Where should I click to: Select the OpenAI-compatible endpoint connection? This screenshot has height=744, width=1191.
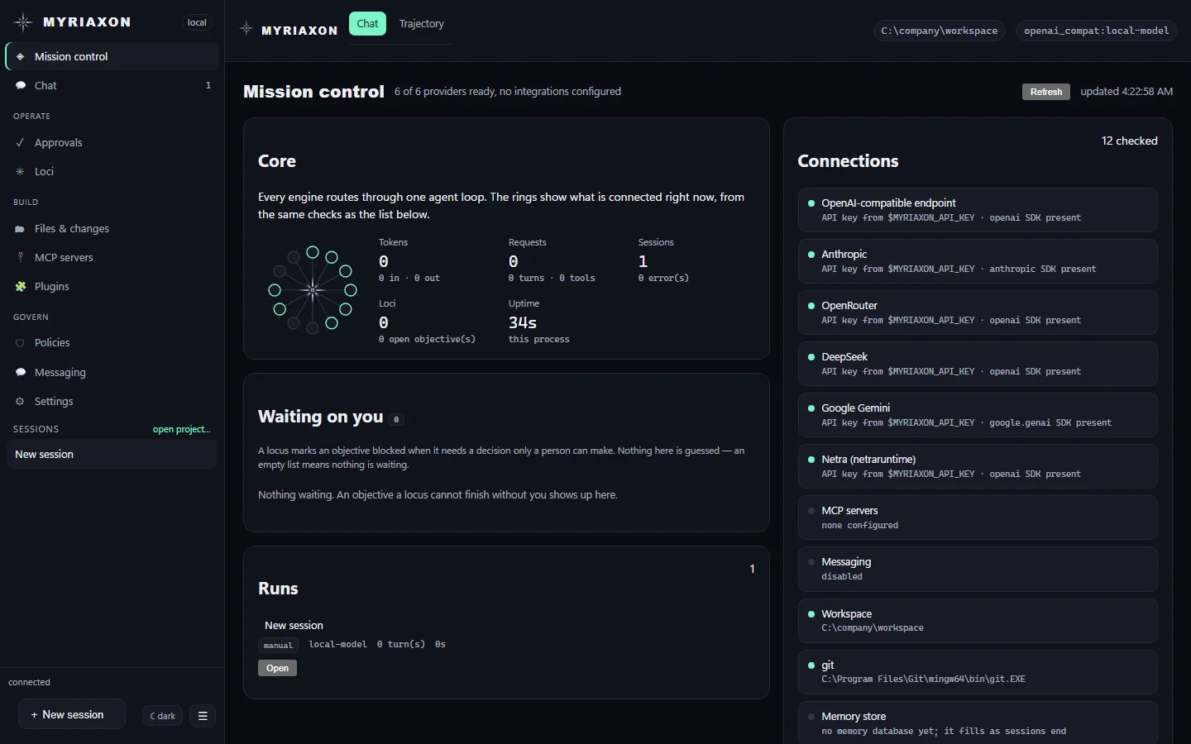click(978, 210)
